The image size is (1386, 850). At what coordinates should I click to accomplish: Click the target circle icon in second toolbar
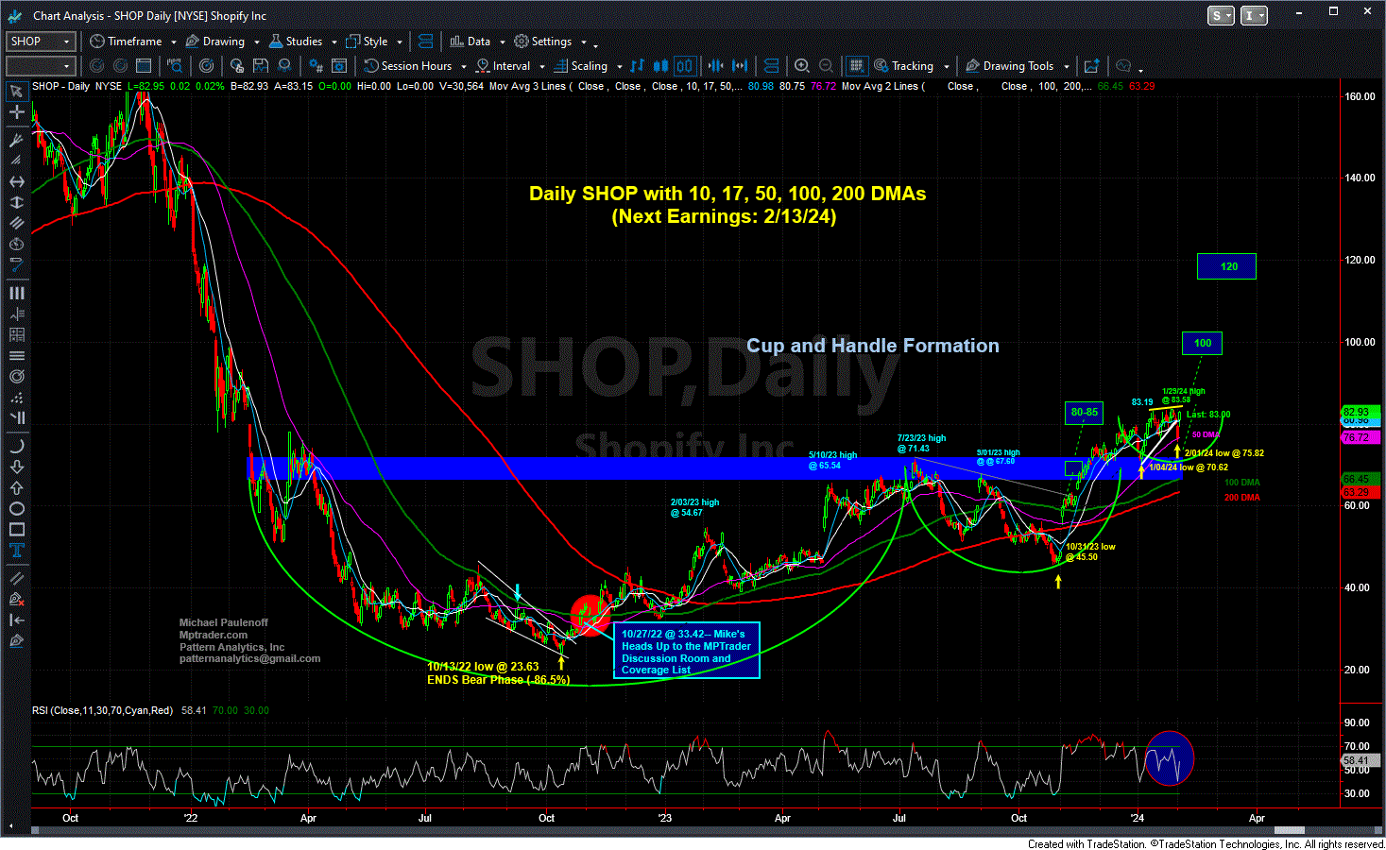click(207, 66)
